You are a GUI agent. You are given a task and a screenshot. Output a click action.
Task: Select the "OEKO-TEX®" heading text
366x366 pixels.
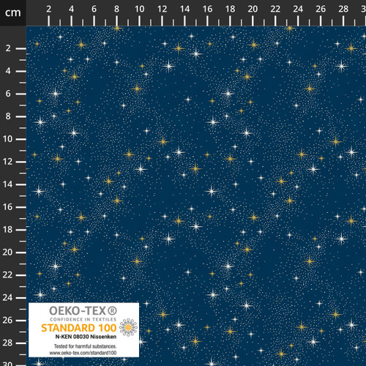[83, 311]
